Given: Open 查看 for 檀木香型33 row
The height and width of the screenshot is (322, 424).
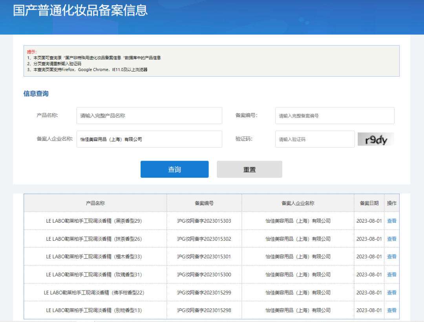Looking at the screenshot, I should (391, 256).
